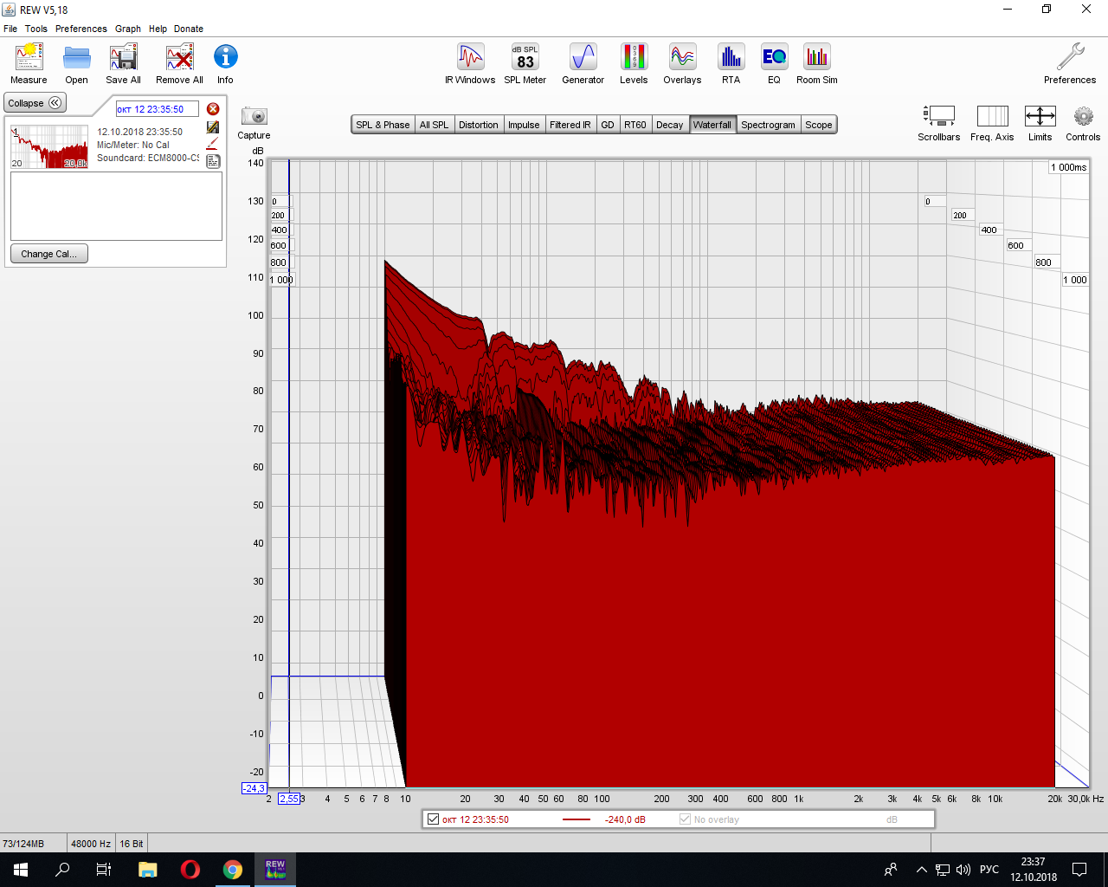This screenshot has width=1108, height=887.
Task: Open the Graph menu
Action: pyautogui.click(x=128, y=29)
